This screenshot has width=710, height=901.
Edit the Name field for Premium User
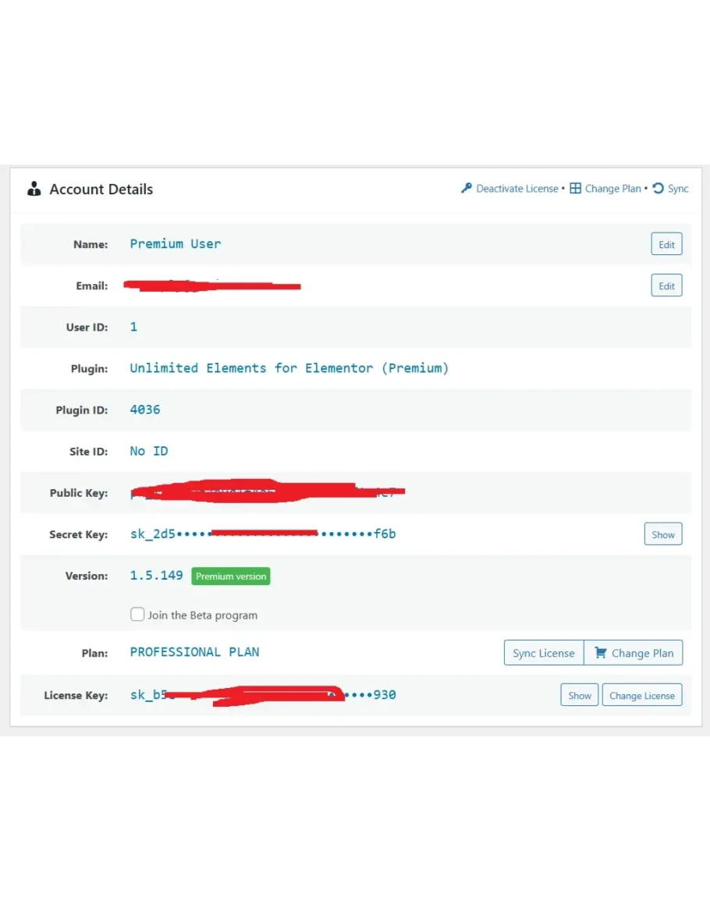[666, 244]
